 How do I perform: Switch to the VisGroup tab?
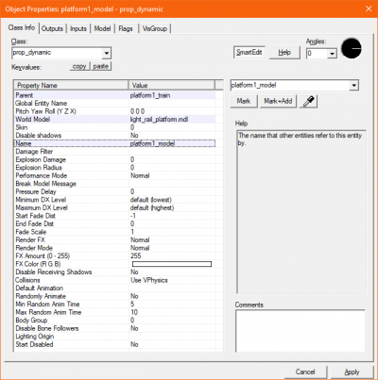155,28
